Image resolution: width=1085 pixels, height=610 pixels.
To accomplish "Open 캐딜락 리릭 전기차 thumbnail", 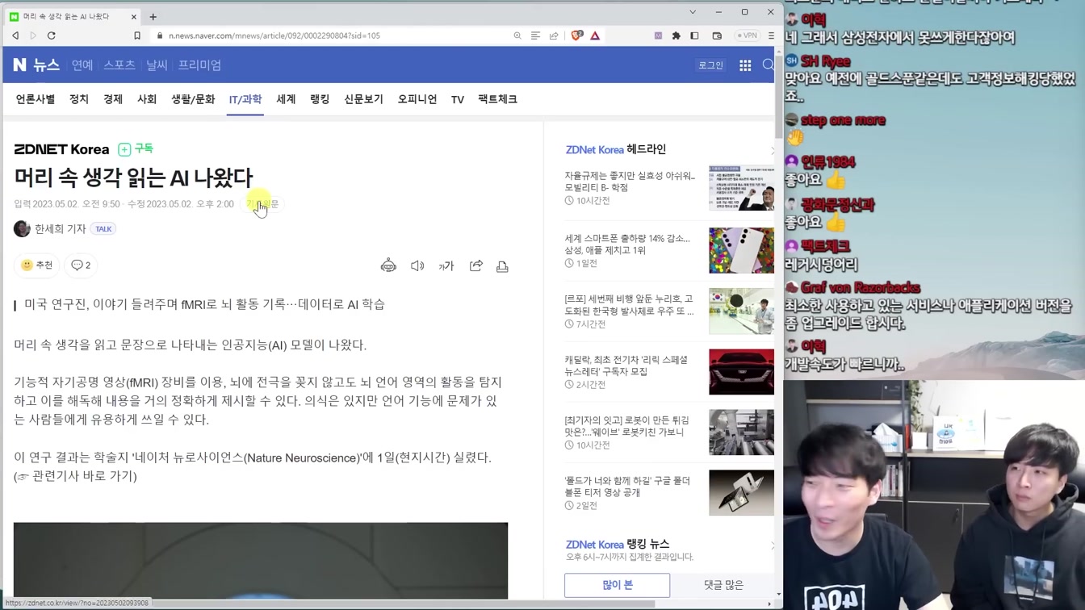I will [x=741, y=372].
